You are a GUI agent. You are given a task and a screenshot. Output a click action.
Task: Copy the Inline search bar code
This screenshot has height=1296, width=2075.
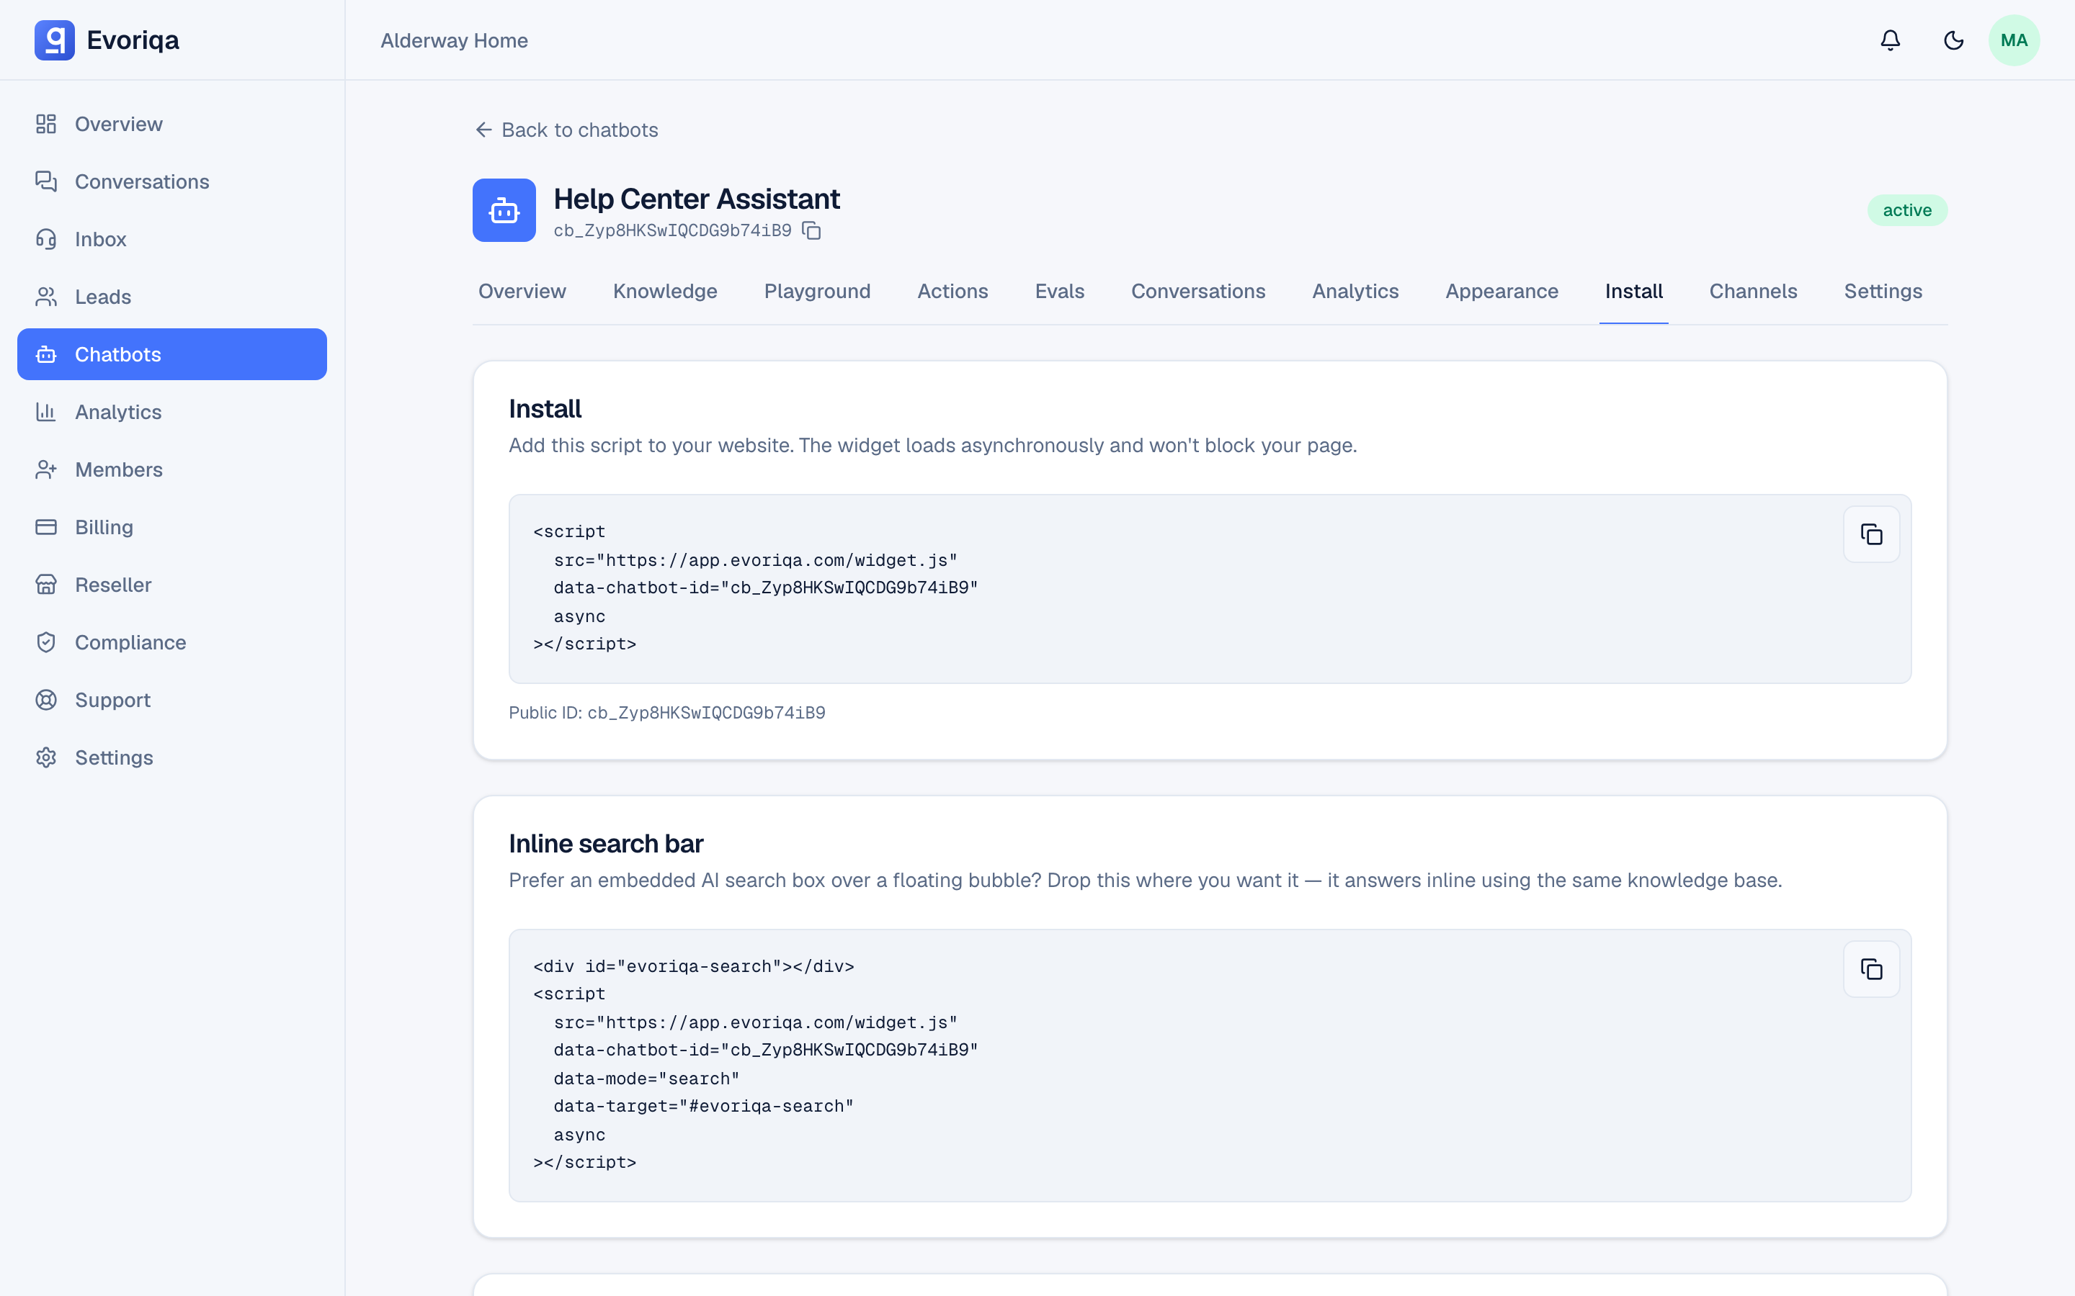click(1871, 968)
